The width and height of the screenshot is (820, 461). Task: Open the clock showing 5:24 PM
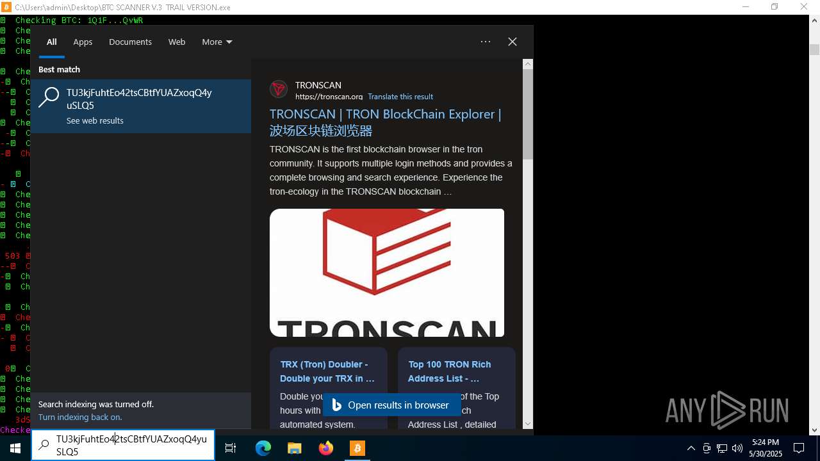pyautogui.click(x=766, y=448)
